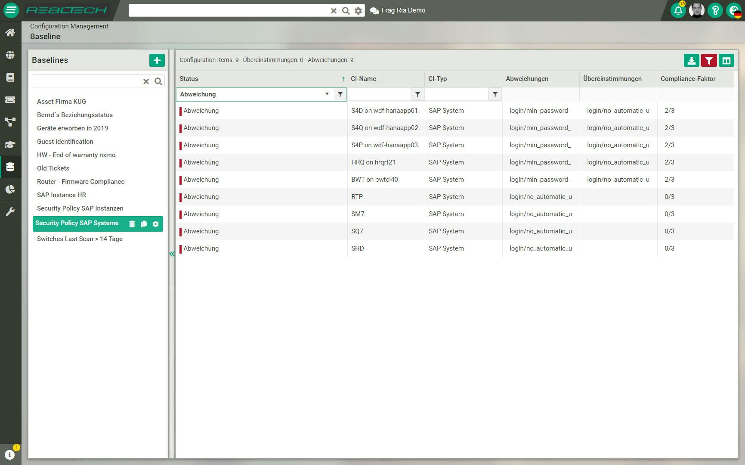
Task: Select Router - Firmware Compliance baseline
Action: [x=80, y=182]
